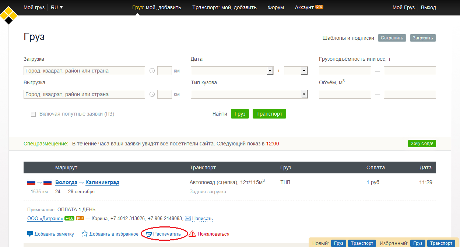This screenshot has height=247, width=460.
Task: Expand the extra days dropdown after plus sign
Action: point(304,71)
